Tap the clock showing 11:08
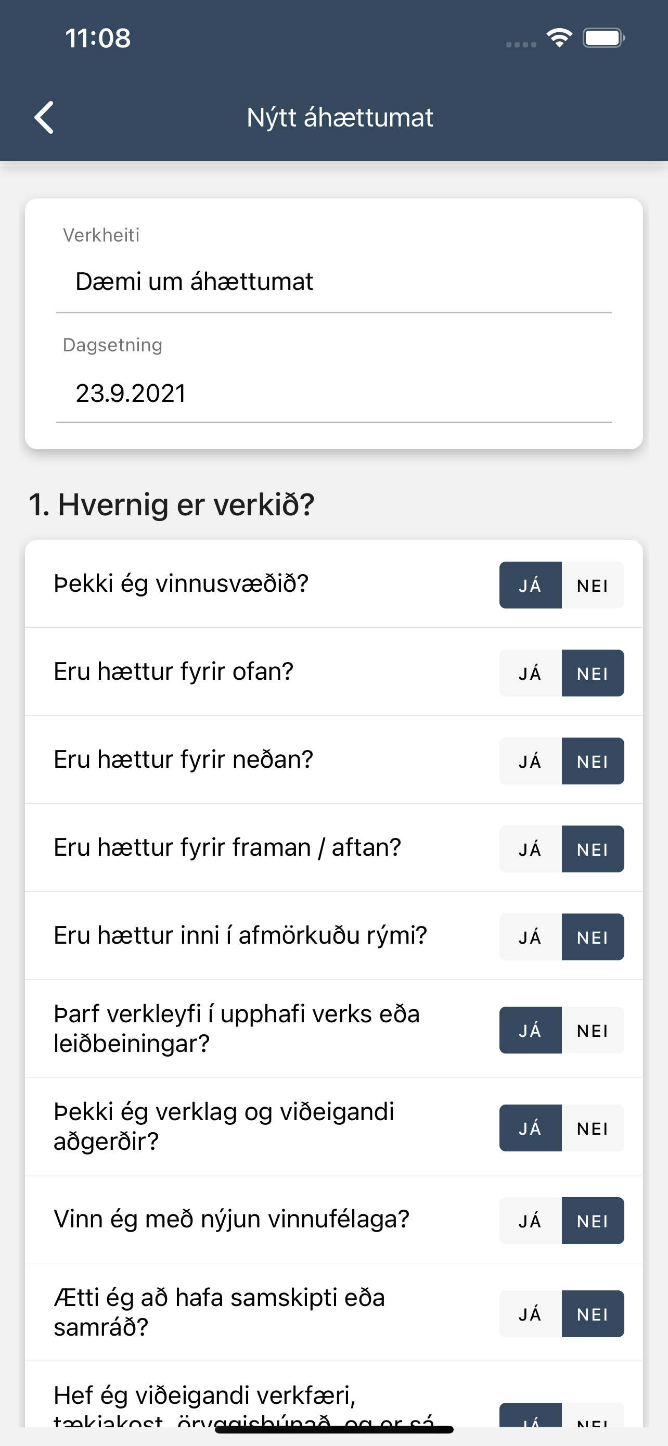The width and height of the screenshot is (668, 1446). coord(98,38)
